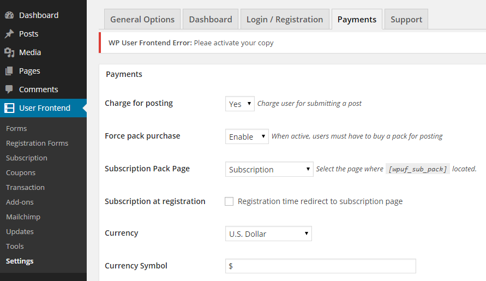Open the Support tab
Screen dimensions: 486x281
click(x=406, y=19)
